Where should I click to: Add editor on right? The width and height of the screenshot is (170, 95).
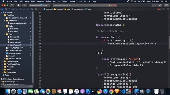(x=168, y=9)
